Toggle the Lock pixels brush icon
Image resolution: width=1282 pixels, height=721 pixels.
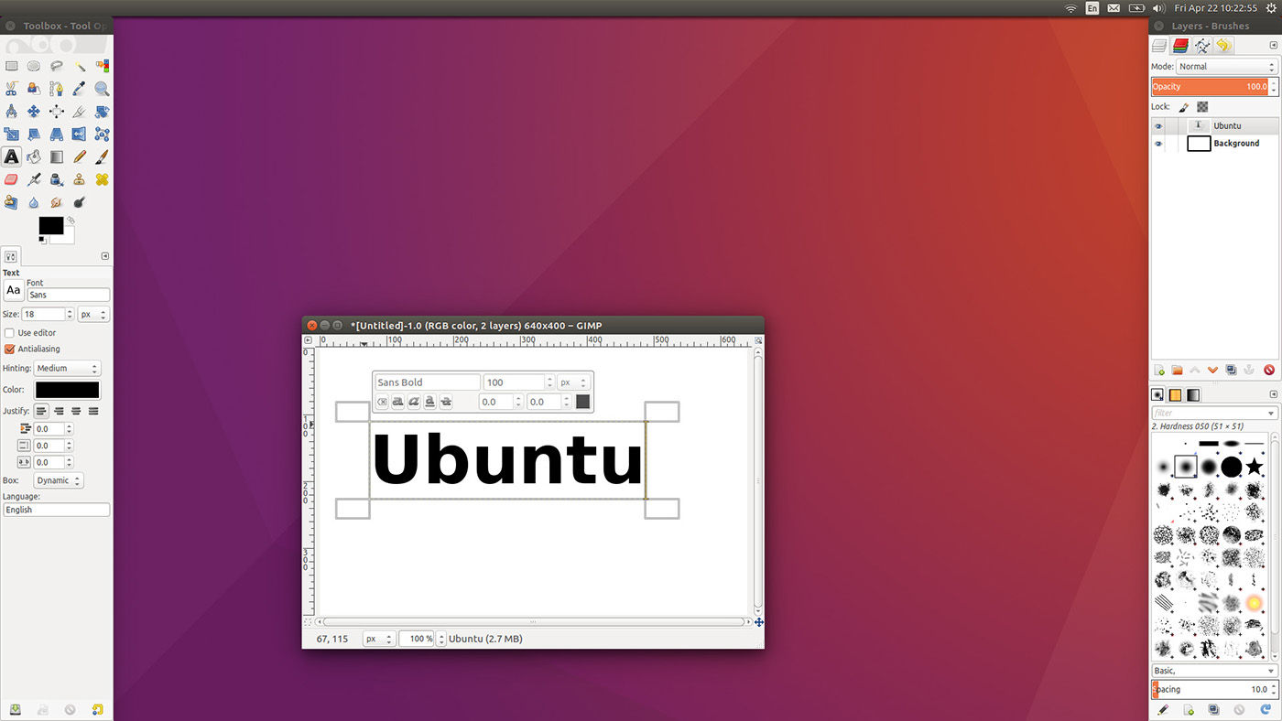pyautogui.click(x=1183, y=107)
